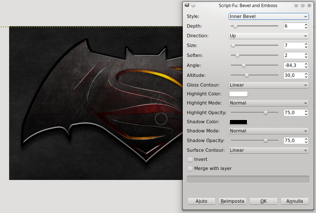Decrease Highlight Opacity with the down stepper arrow
316x213 pixels.
[306, 114]
